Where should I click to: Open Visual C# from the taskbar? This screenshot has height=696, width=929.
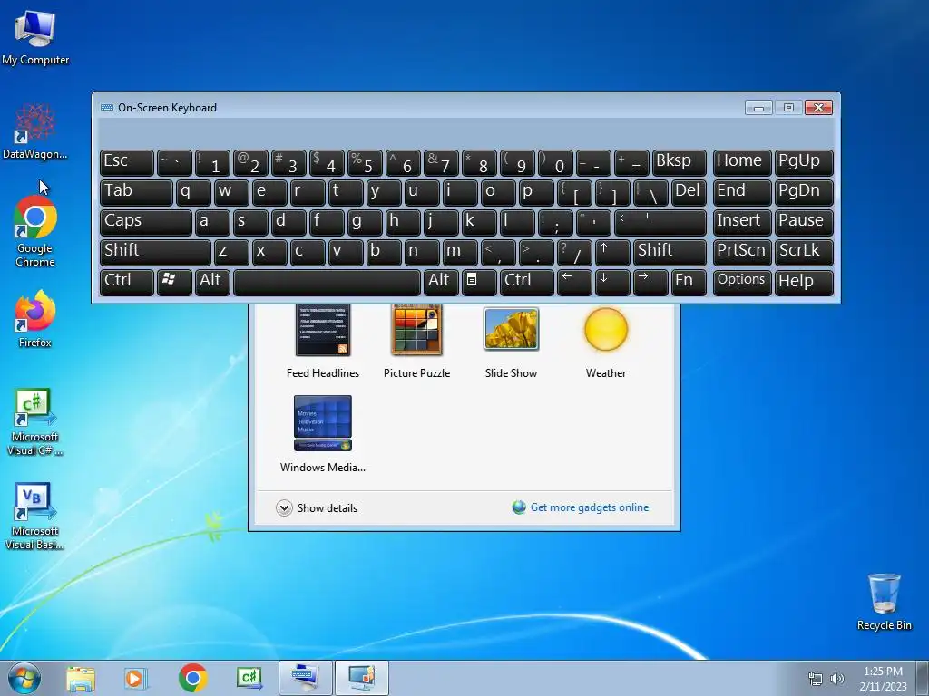pyautogui.click(x=249, y=678)
